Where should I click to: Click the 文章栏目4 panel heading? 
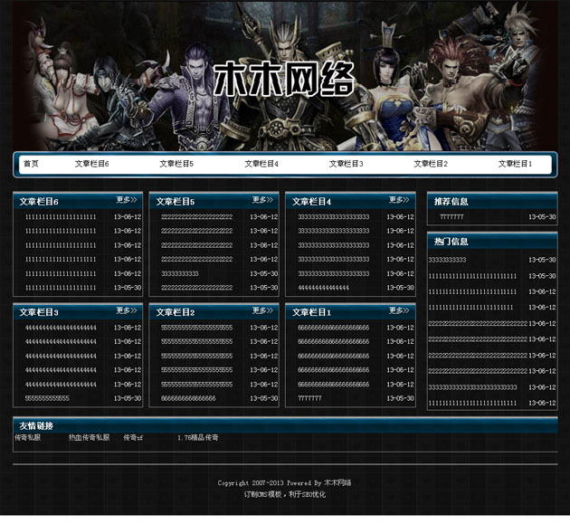[311, 202]
